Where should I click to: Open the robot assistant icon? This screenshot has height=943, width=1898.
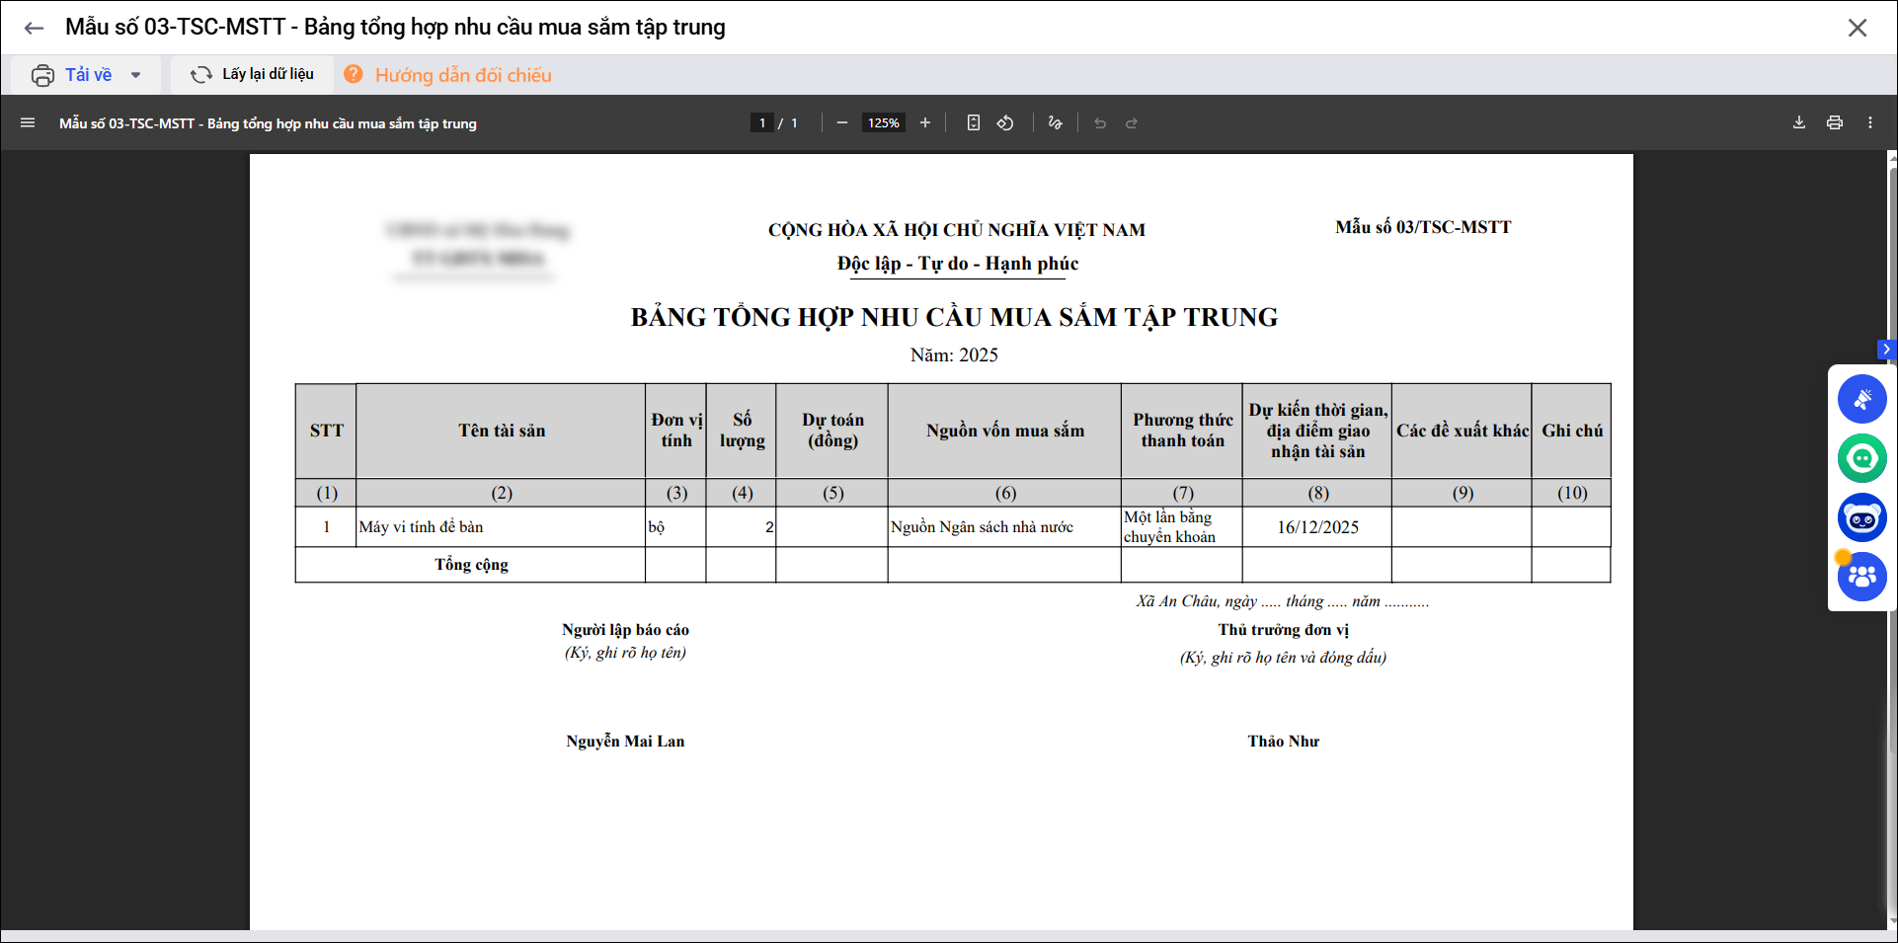(1861, 517)
